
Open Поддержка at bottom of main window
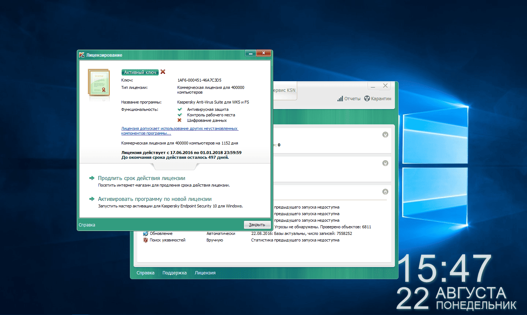(175, 273)
